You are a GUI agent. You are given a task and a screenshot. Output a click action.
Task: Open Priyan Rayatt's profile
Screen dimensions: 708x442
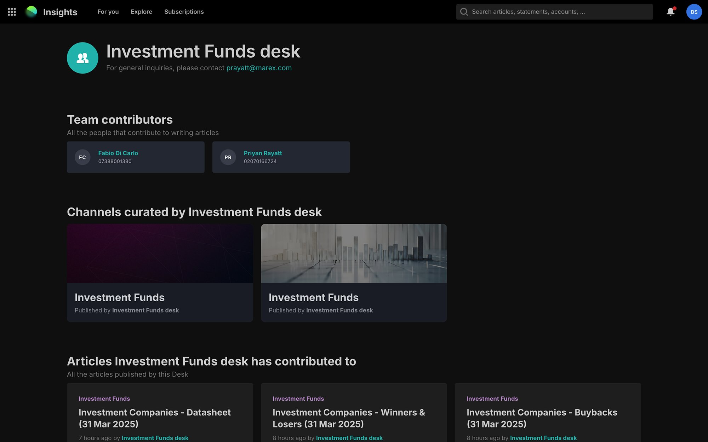(263, 153)
